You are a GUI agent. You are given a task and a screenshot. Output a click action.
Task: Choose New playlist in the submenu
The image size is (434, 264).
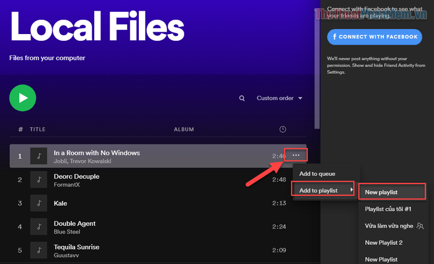pyautogui.click(x=392, y=192)
